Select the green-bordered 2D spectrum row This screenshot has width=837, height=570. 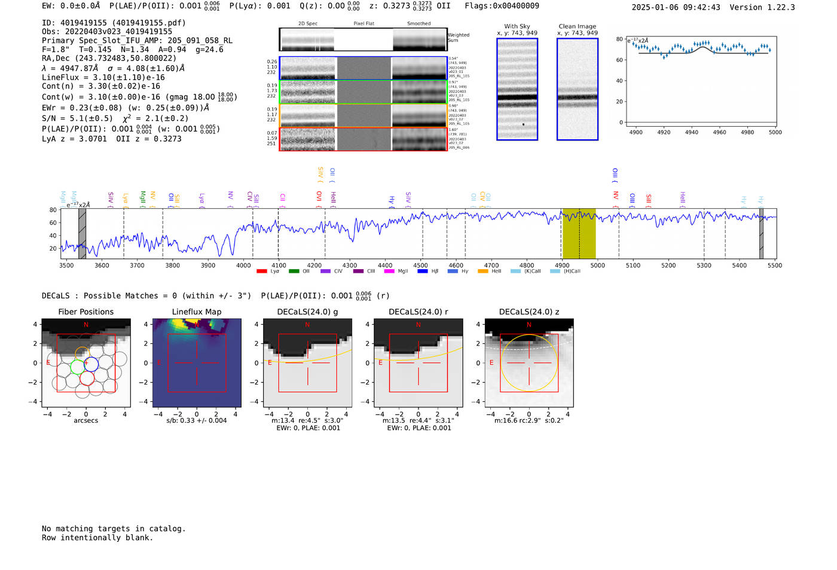click(363, 92)
